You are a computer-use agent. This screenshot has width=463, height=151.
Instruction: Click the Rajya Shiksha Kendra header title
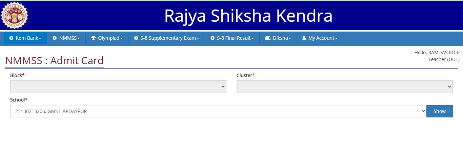pos(248,16)
